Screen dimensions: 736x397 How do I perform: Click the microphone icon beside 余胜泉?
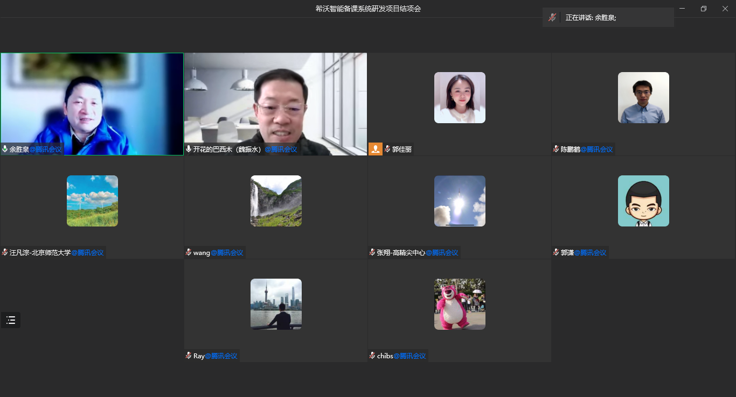pyautogui.click(x=5, y=149)
